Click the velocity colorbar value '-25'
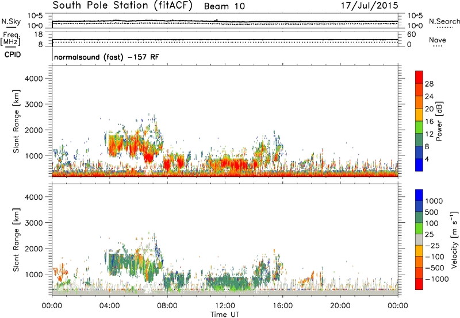The image size is (460, 318). pyautogui.click(x=432, y=246)
